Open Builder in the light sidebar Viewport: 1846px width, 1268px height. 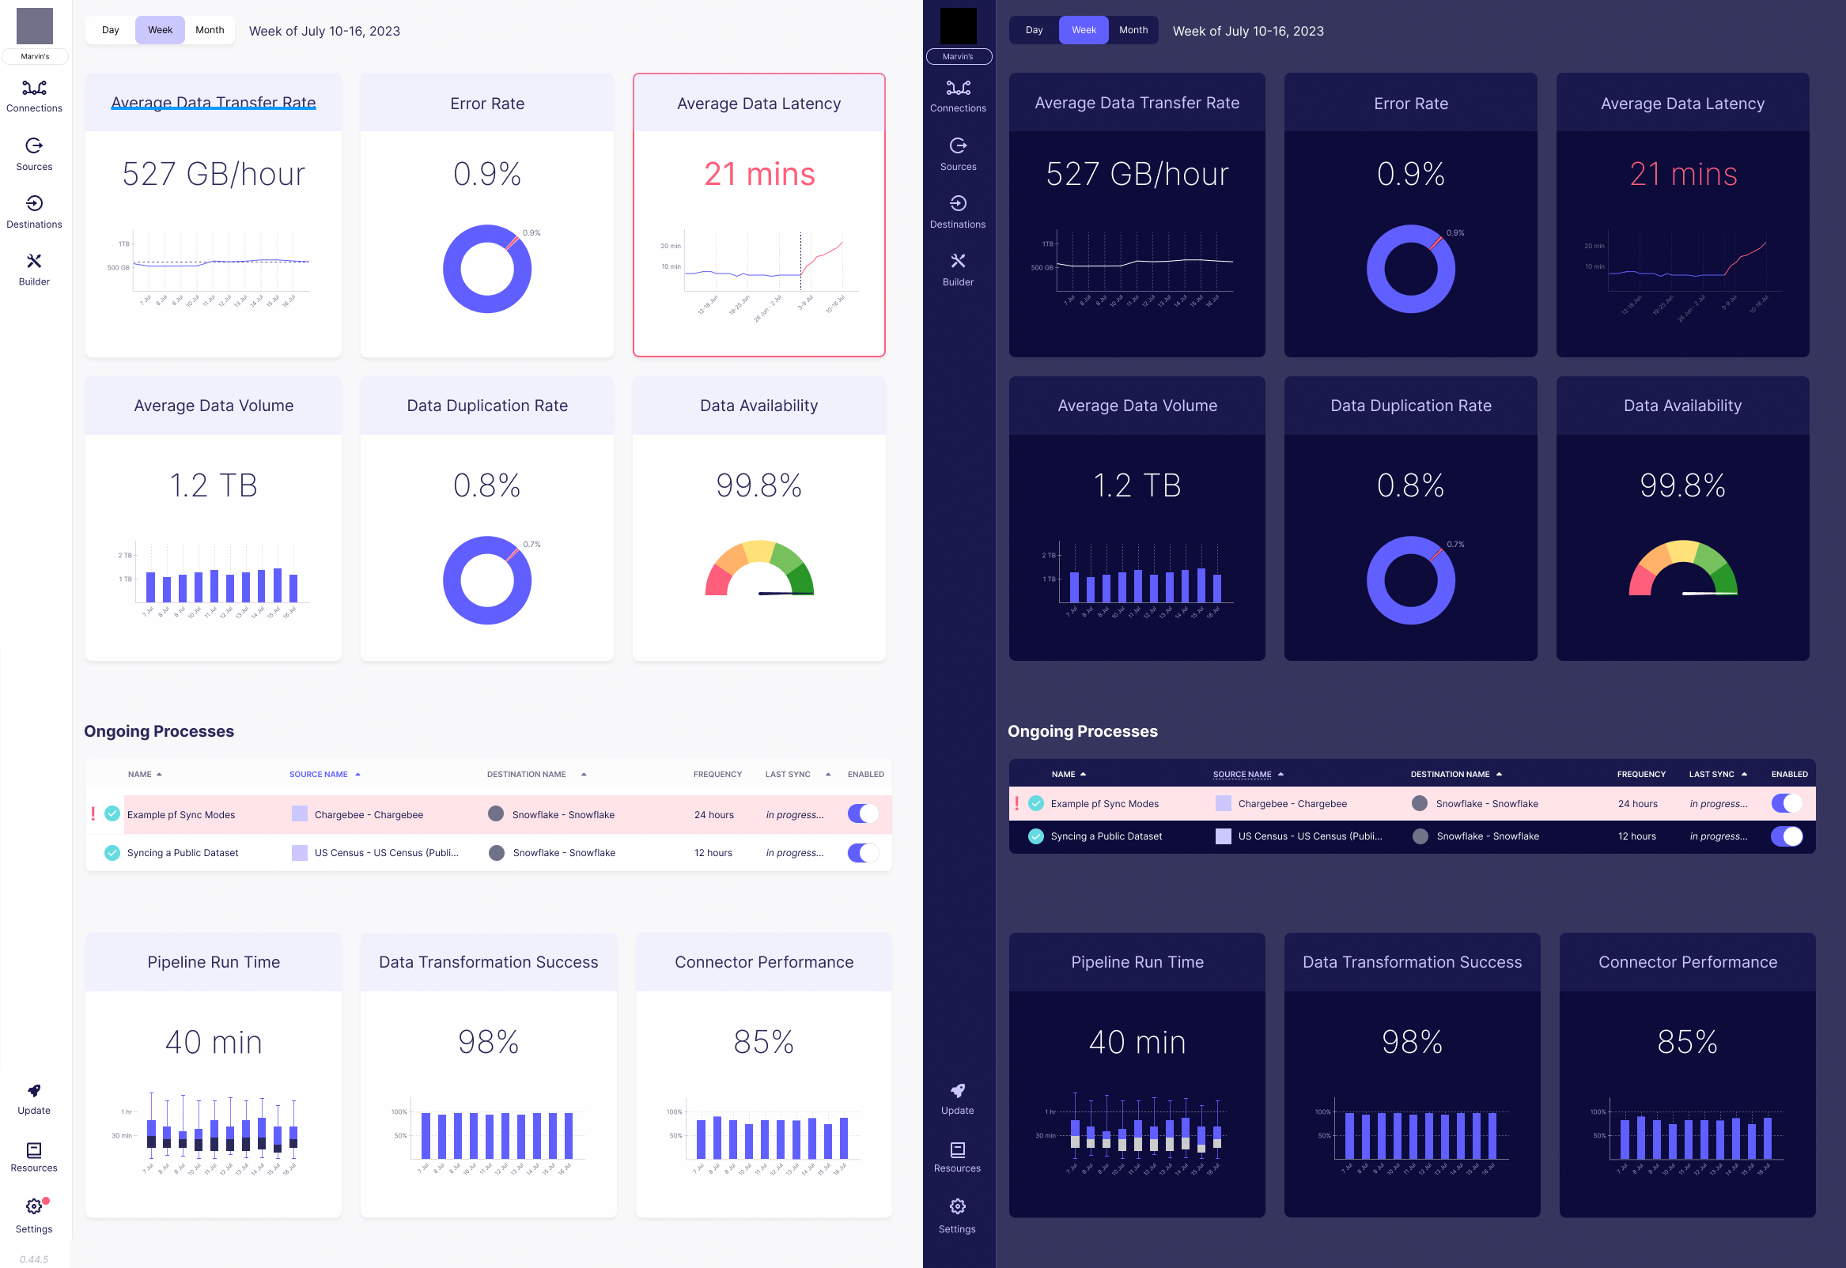(34, 270)
